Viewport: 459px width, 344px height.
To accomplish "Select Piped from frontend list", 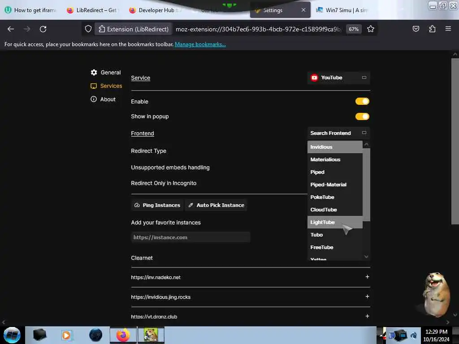I will pyautogui.click(x=335, y=172).
